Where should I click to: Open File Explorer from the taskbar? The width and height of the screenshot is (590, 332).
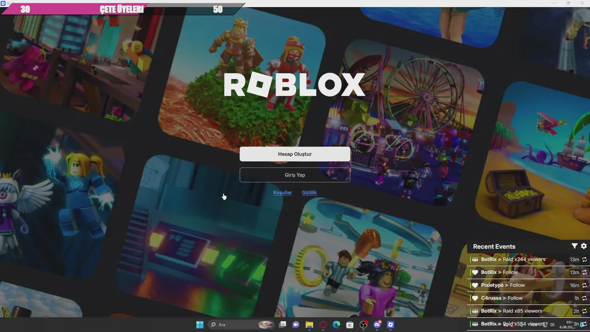pyautogui.click(x=309, y=325)
